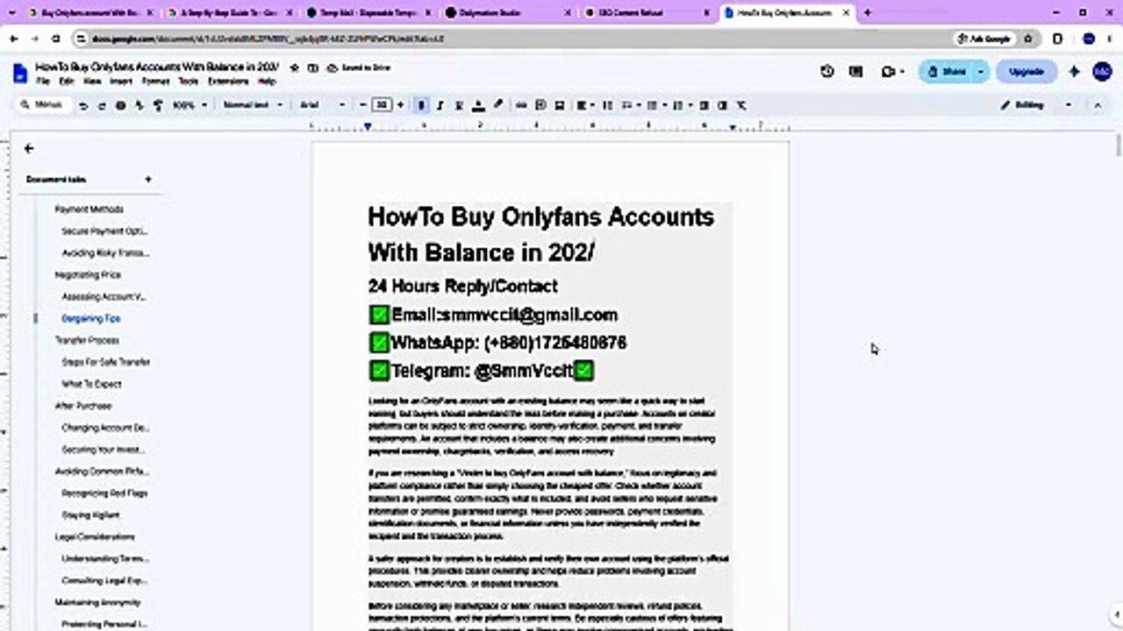The height and width of the screenshot is (631, 1123).
Task: Open the Format menu
Action: click(x=155, y=82)
